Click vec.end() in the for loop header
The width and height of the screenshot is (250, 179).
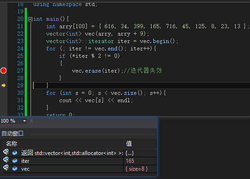[109, 49]
